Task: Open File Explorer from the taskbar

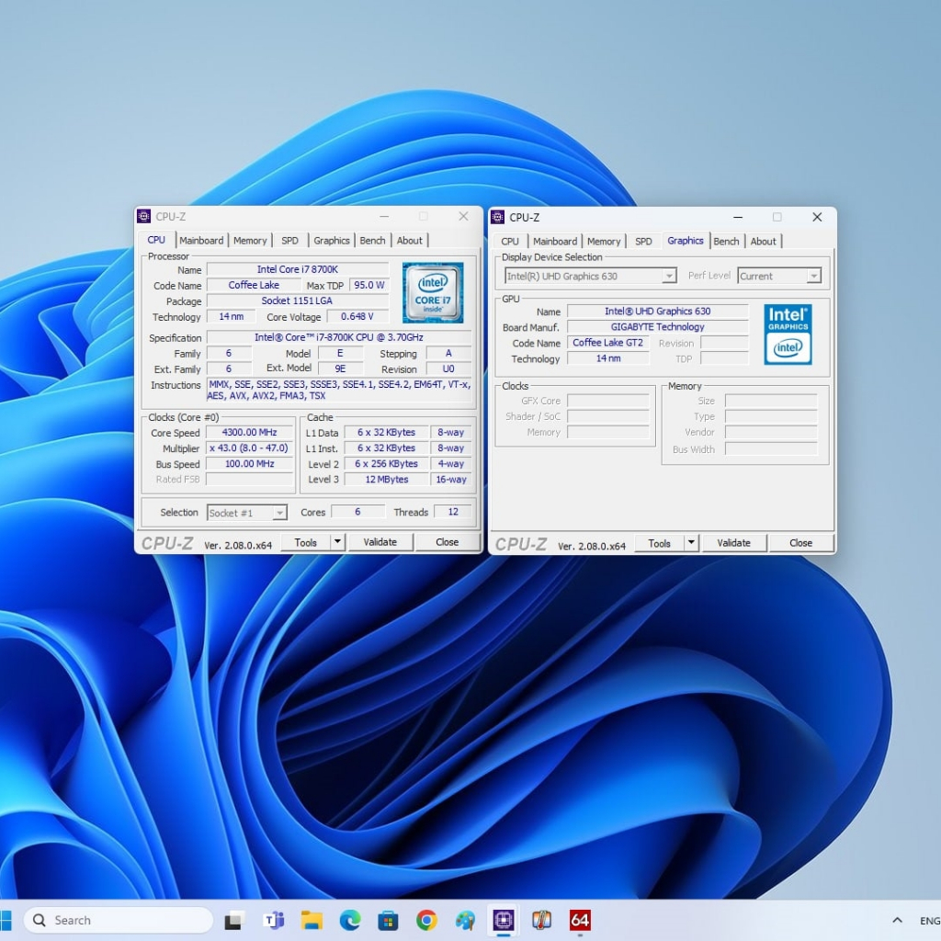Action: tap(312, 920)
